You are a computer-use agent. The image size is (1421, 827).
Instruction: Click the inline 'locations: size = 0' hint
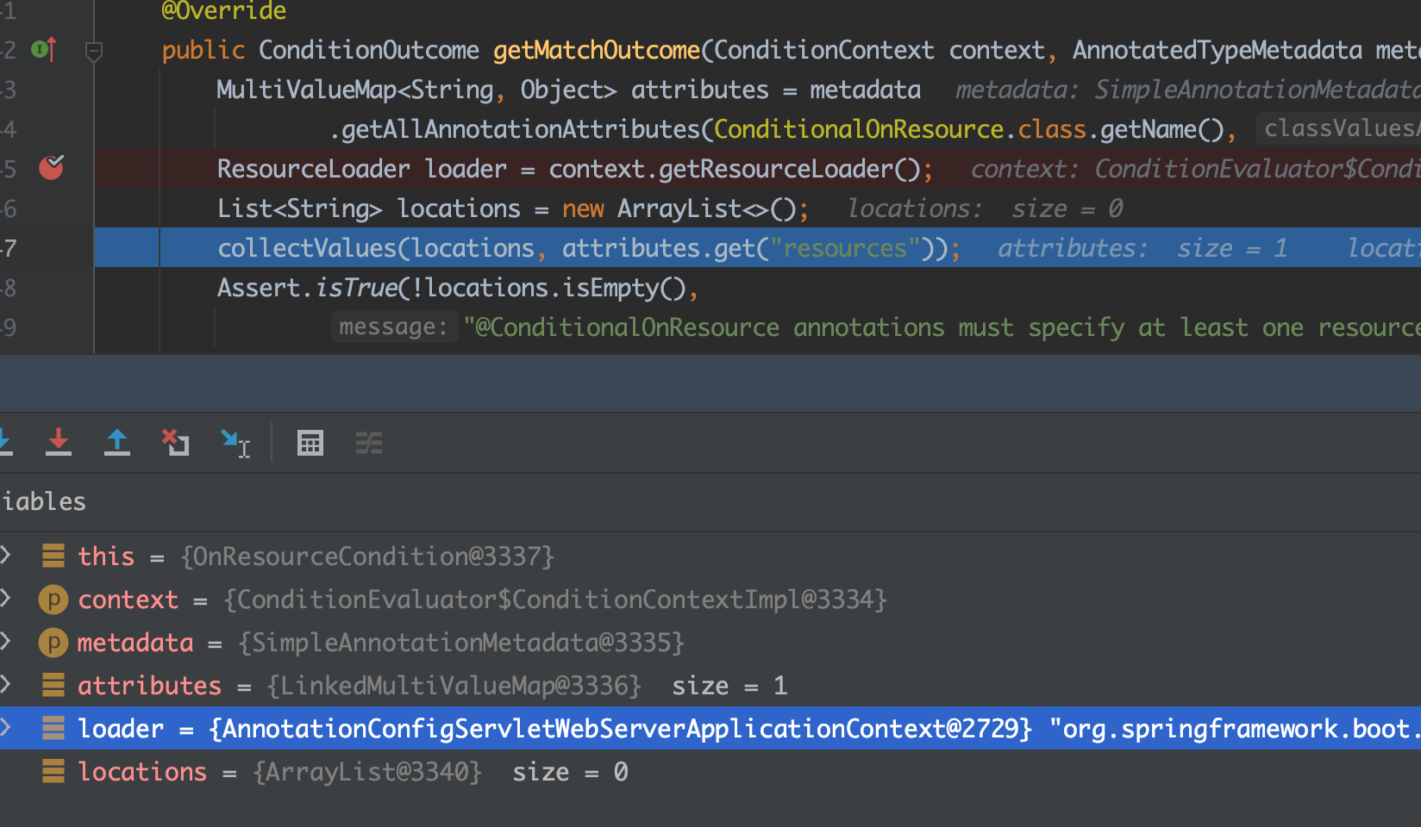pyautogui.click(x=985, y=208)
